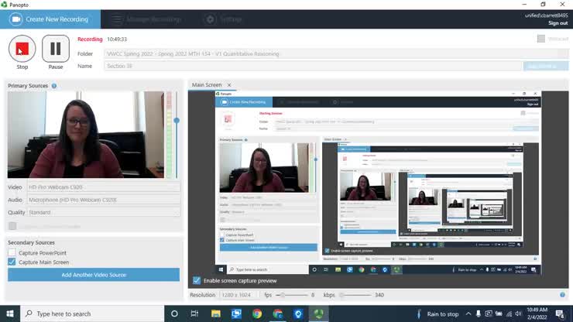Switch to Create New Recording tab
This screenshot has height=322, width=573.
point(50,19)
